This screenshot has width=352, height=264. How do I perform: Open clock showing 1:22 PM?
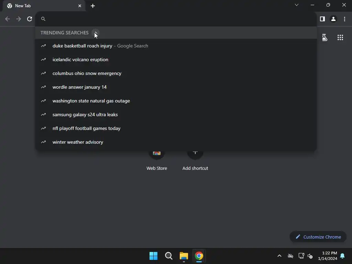(328, 256)
